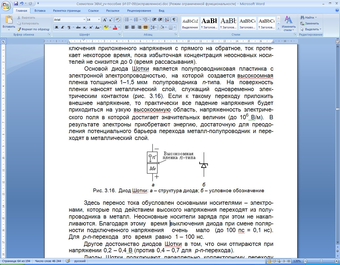
Task: Switch to the Разметка страницы tab
Action: [x=67, y=11]
